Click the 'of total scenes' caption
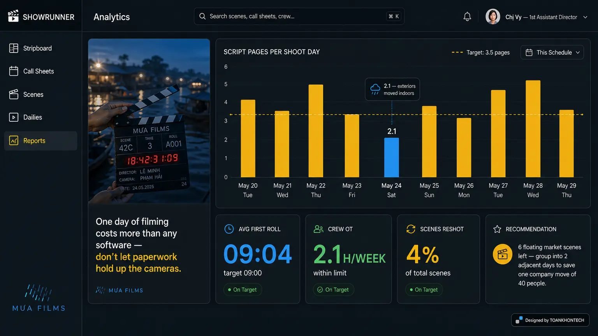The width and height of the screenshot is (598, 336). coord(428,273)
